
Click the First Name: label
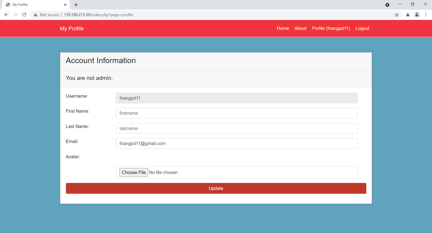(x=77, y=111)
